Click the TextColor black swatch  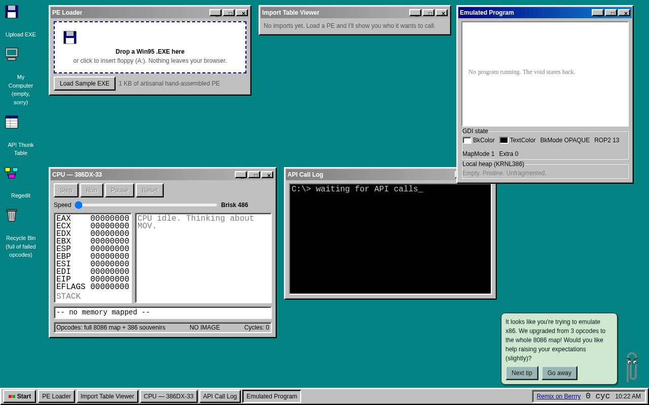504,140
